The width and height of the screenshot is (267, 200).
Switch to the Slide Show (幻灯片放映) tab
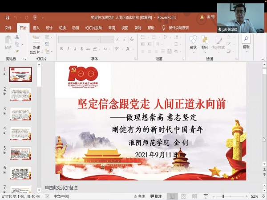click(93, 28)
